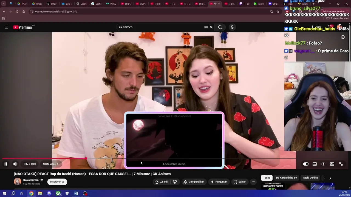Open the site information icon in the address bar
This screenshot has height=197, width=351.
(32, 11)
